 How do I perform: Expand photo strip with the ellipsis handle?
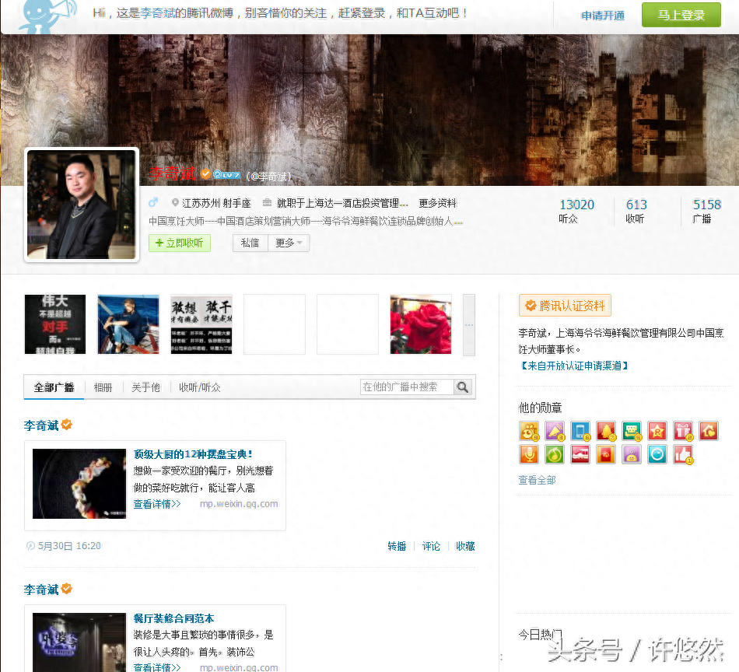[x=468, y=324]
